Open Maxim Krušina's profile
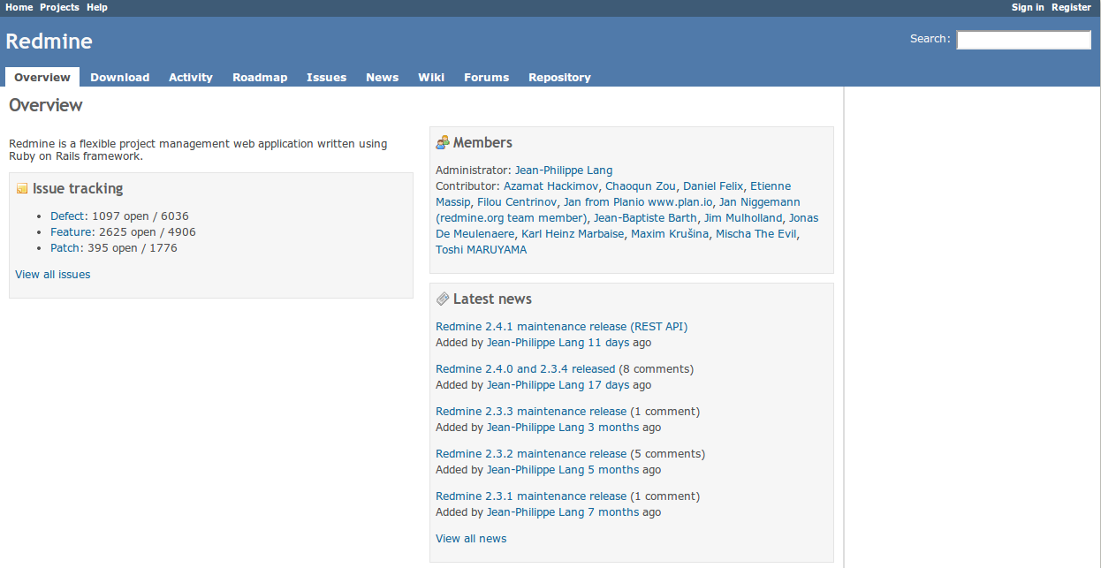The width and height of the screenshot is (1101, 568). pos(670,234)
